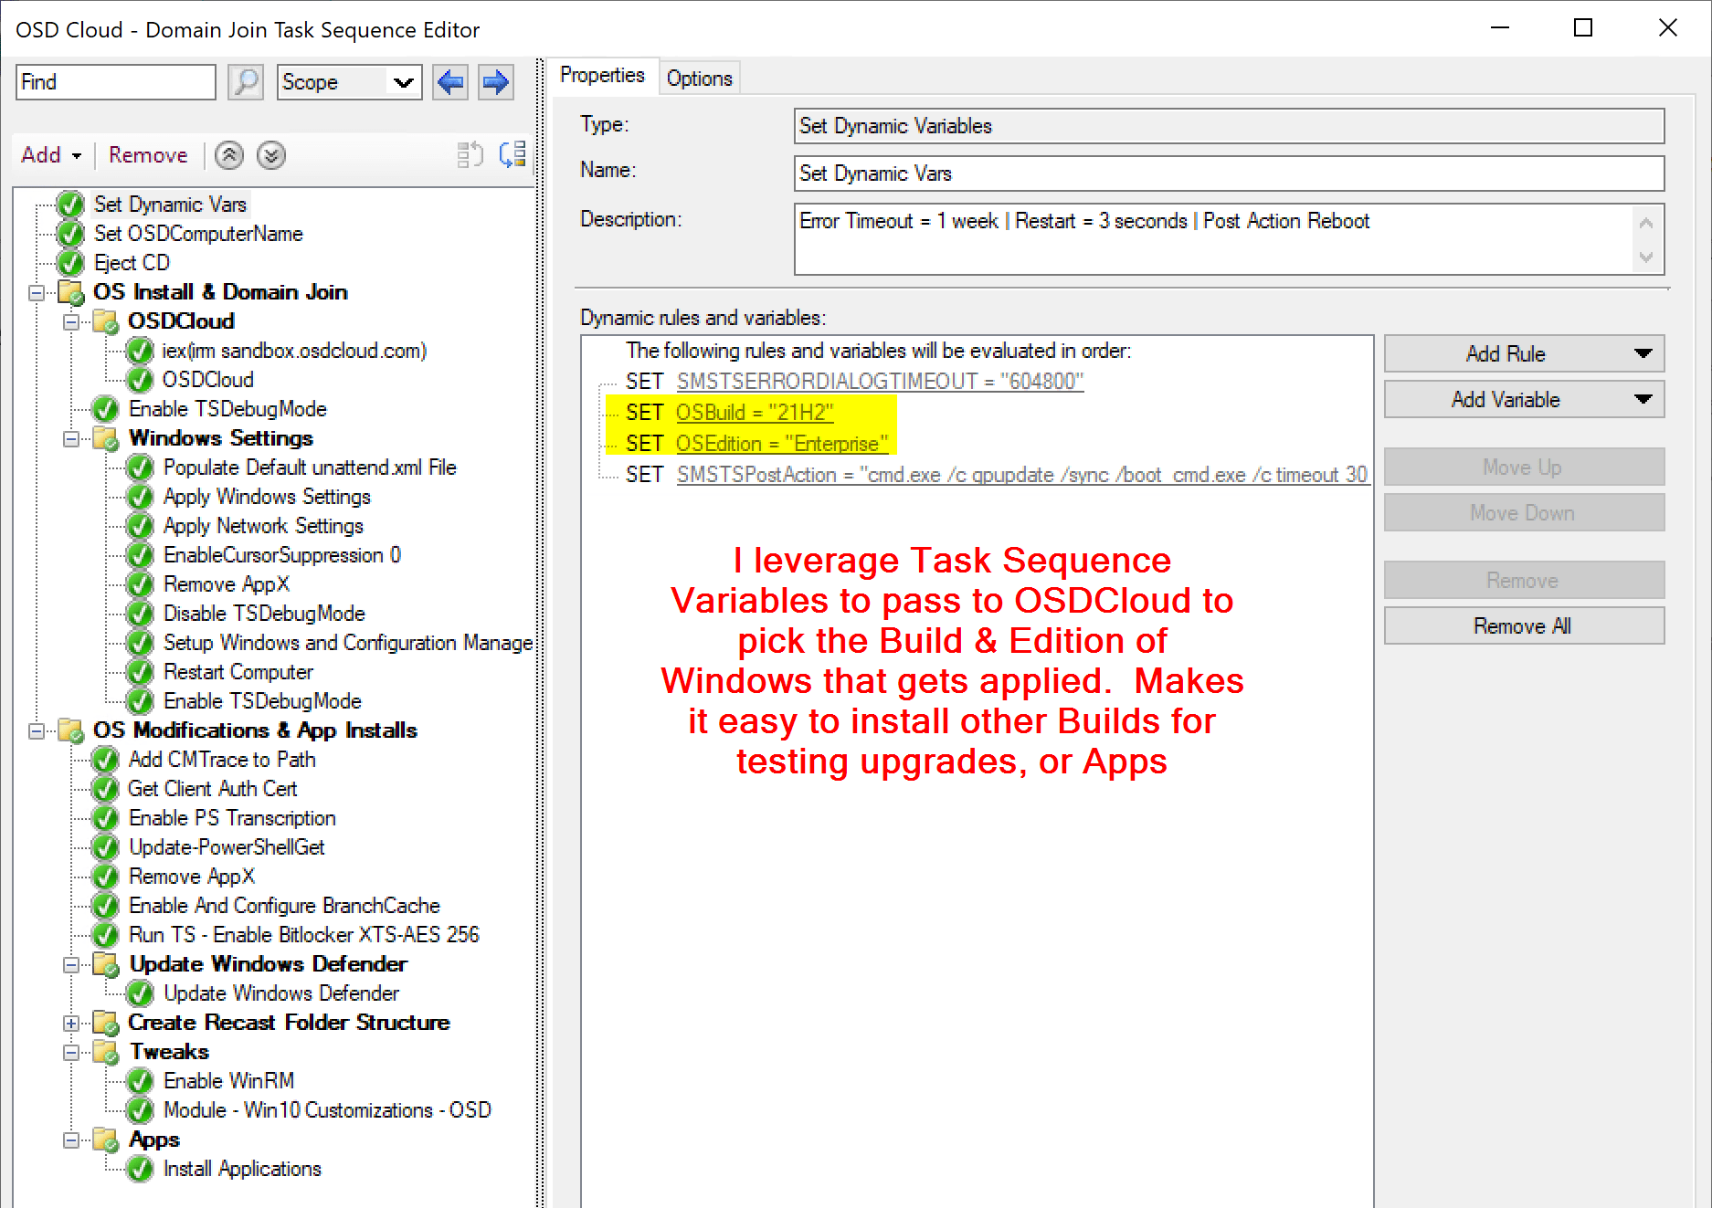Open the OSBuild = "21H2" variable link
The width and height of the screenshot is (1712, 1208).
[x=754, y=413]
